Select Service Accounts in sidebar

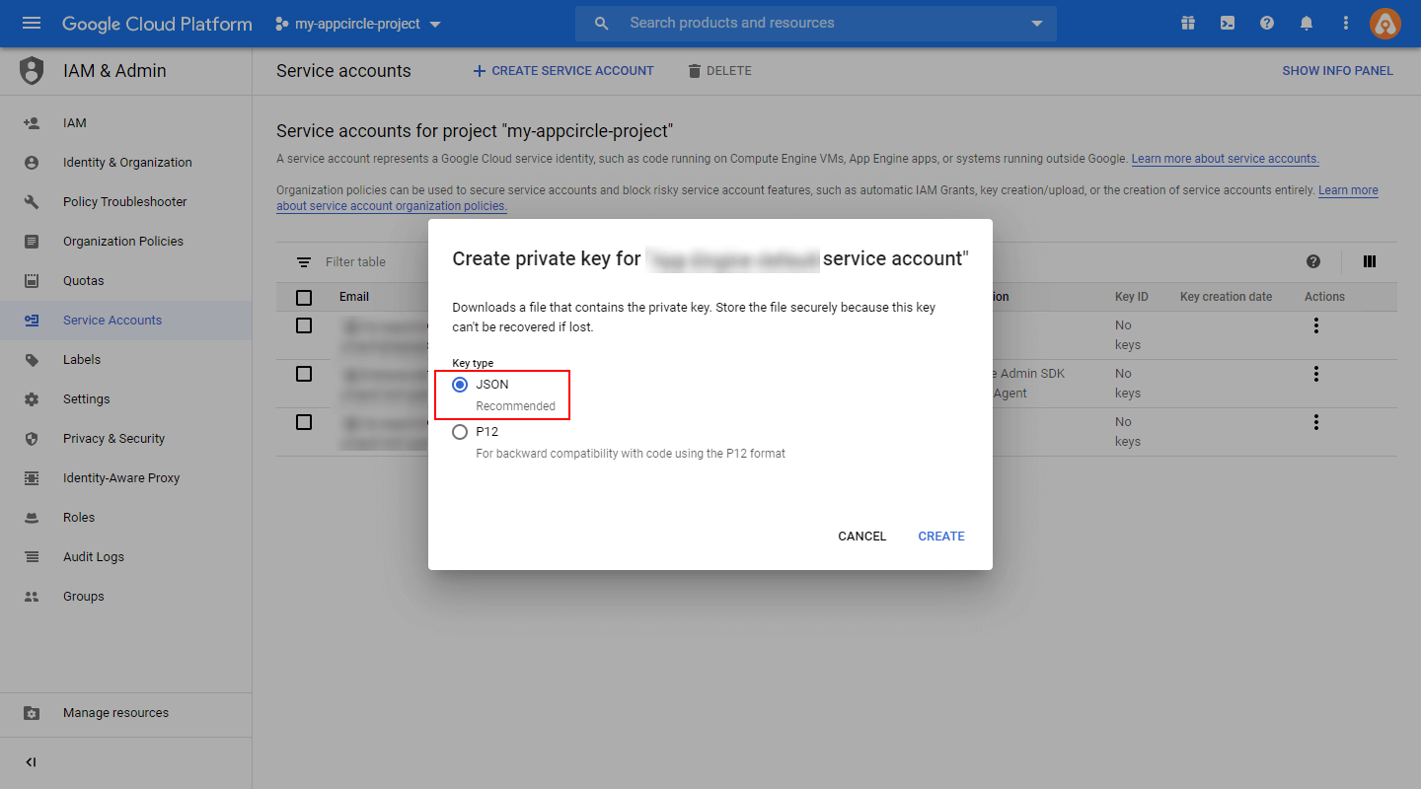tap(125, 321)
